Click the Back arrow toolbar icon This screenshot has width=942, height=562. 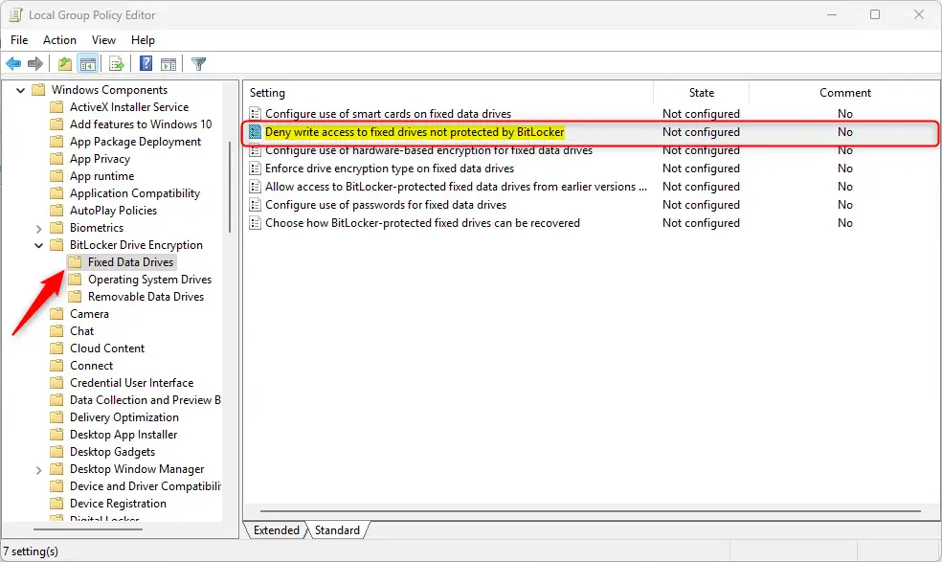pos(13,64)
